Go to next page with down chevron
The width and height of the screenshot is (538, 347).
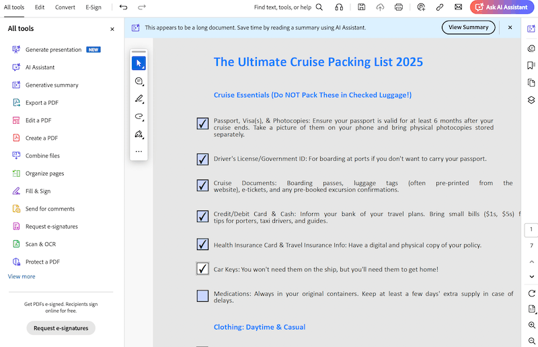[x=531, y=276]
